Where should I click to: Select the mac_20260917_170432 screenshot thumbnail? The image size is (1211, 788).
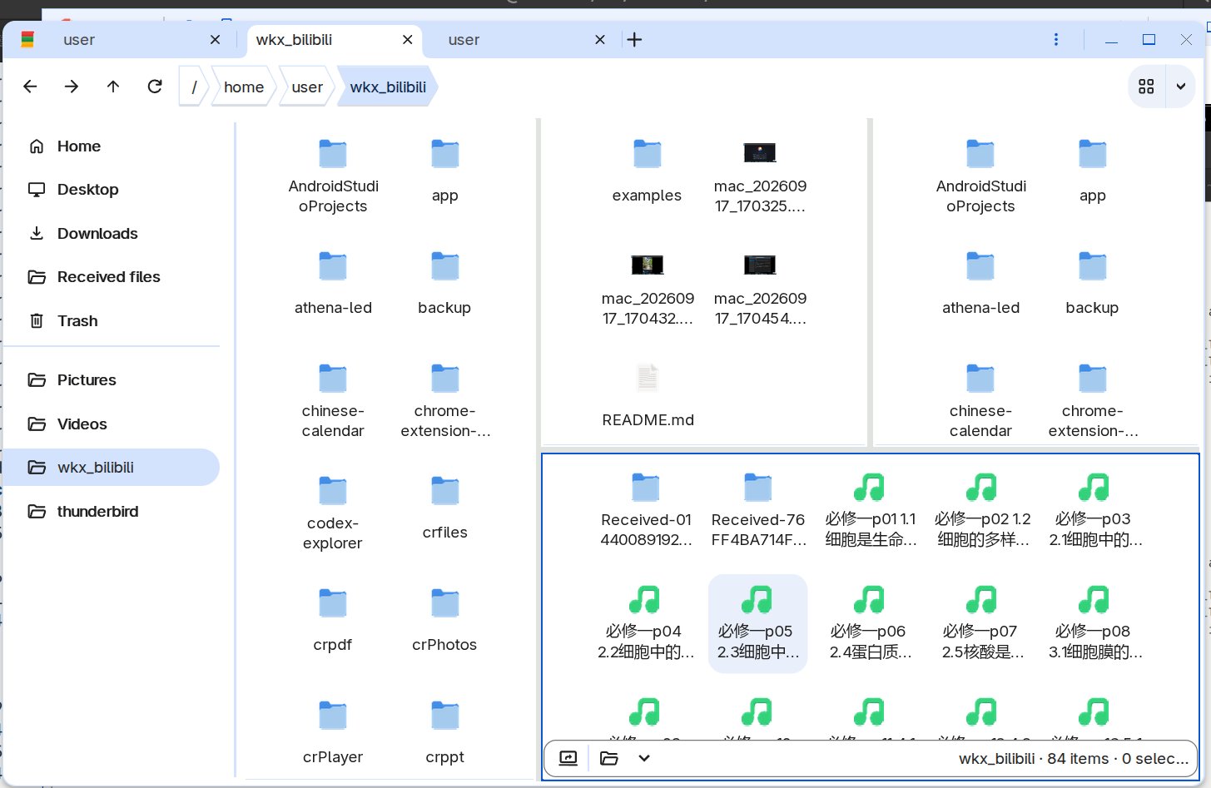pos(648,288)
